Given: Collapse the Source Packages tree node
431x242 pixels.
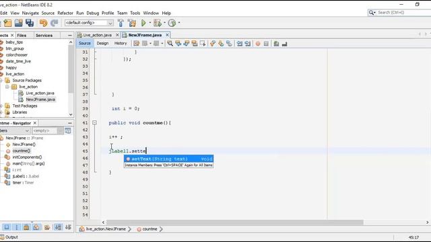Looking at the screenshot, I should point(1,81).
